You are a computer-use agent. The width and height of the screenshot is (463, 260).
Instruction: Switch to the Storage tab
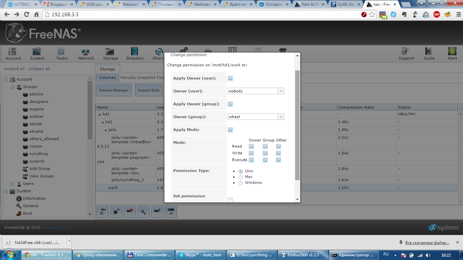pos(107,69)
